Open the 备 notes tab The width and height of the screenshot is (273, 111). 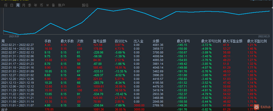pos(53,5)
